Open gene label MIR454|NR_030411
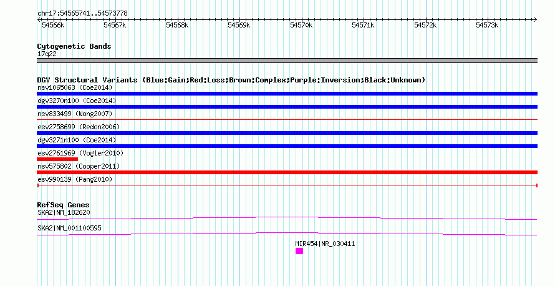Image resolution: width=555 pixels, height=286 pixels. click(x=325, y=244)
